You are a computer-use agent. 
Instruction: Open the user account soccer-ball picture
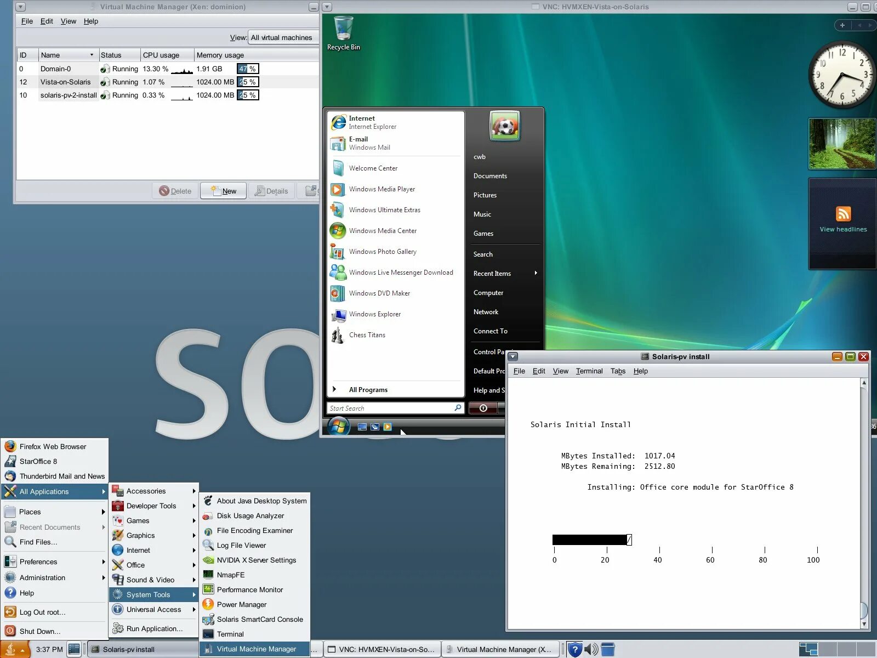(504, 126)
